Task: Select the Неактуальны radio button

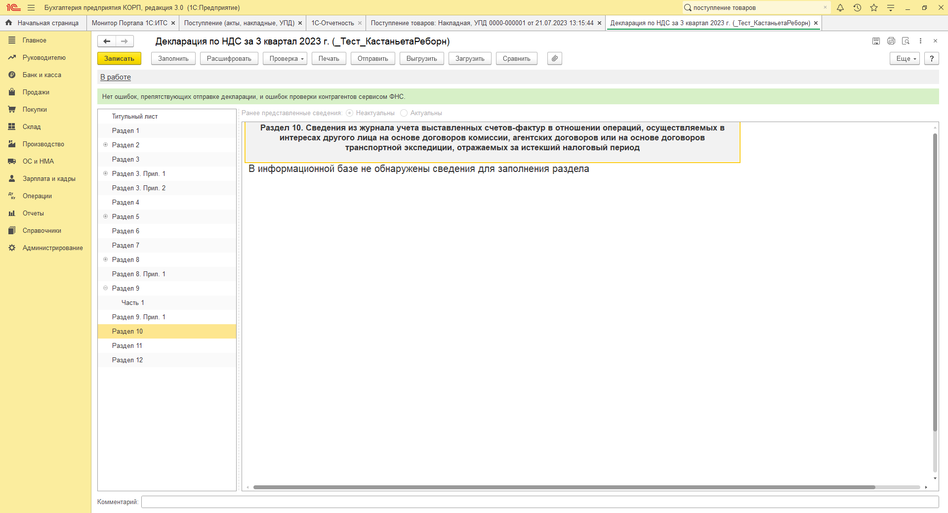Action: pyautogui.click(x=350, y=113)
